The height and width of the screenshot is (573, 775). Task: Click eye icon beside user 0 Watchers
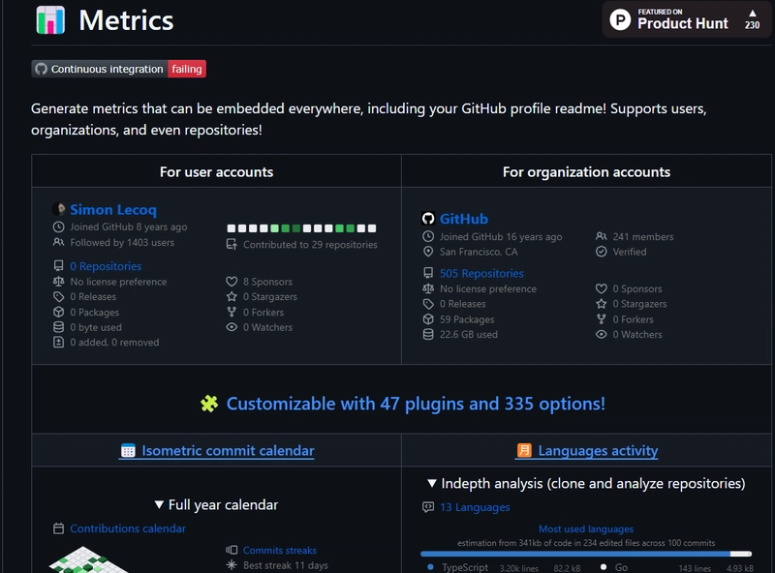(x=232, y=327)
